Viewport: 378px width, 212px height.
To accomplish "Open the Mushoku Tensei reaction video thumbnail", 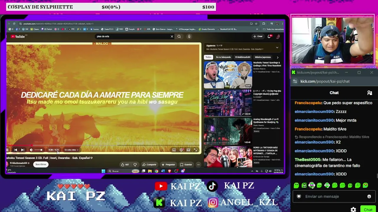I will [x=228, y=75].
